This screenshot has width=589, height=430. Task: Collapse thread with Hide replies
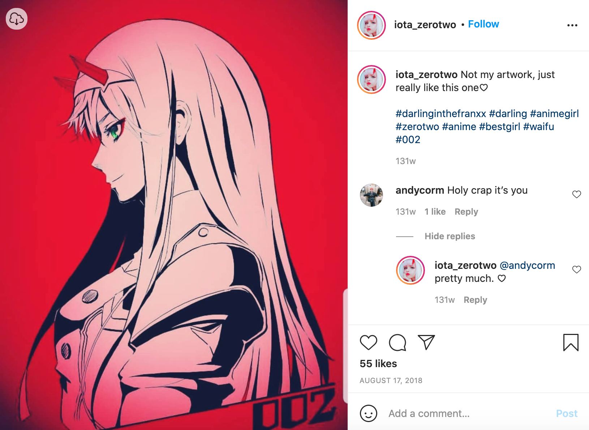tap(450, 236)
